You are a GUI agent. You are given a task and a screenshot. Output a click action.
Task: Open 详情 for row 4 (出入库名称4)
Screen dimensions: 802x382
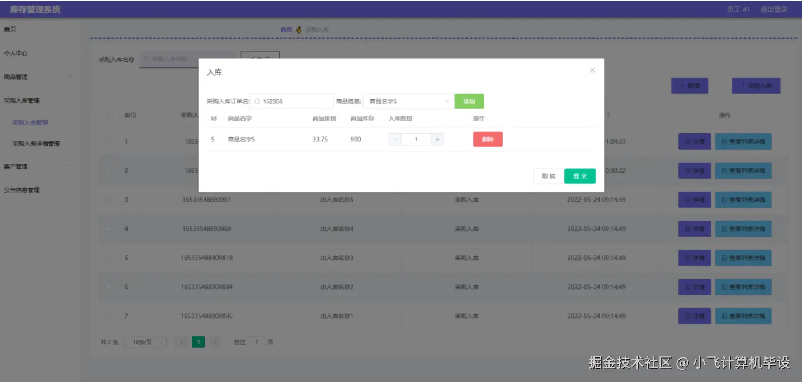pos(695,229)
